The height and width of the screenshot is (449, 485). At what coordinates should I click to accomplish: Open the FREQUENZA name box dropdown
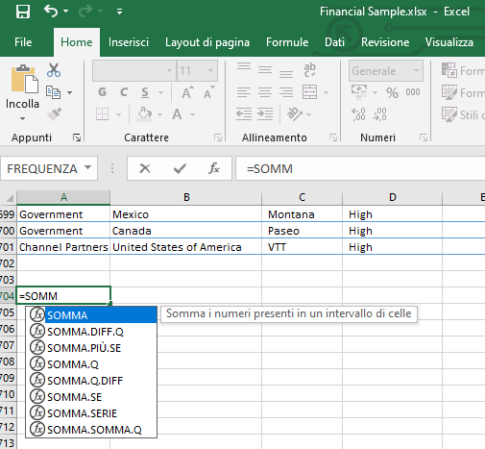click(87, 167)
